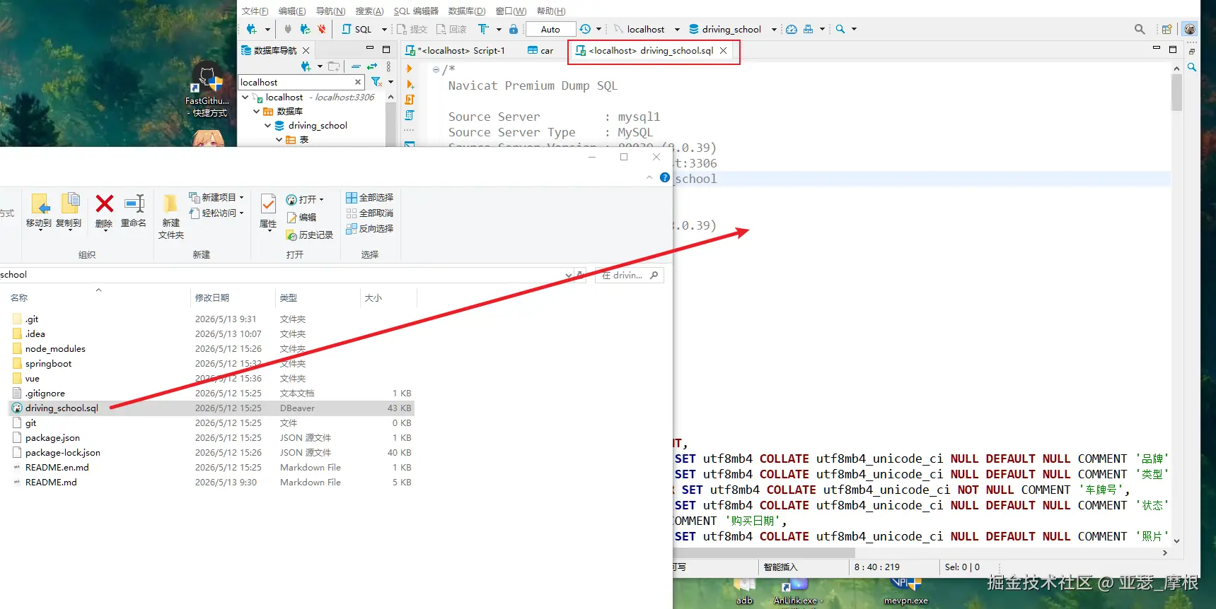This screenshot has width=1216, height=609.
Task: Click the Explorer search box 在 drivin...
Action: pos(630,275)
